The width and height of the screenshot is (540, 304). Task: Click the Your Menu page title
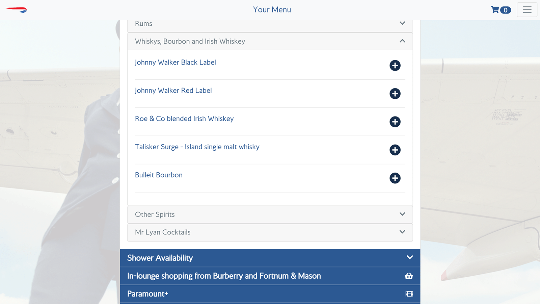(x=272, y=10)
